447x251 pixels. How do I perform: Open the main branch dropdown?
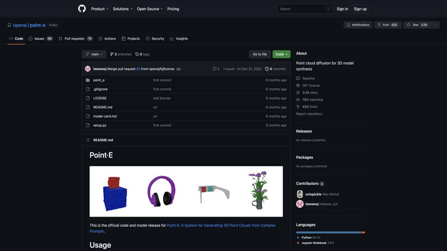pos(94,54)
